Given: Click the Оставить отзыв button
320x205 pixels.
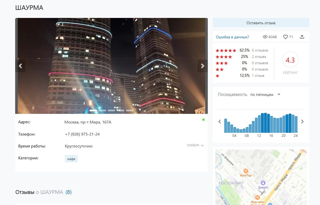Looking at the screenshot, I should [x=261, y=23].
